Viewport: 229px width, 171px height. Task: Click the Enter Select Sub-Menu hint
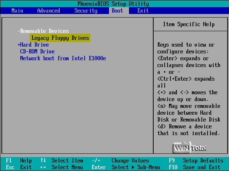[x=126, y=167]
